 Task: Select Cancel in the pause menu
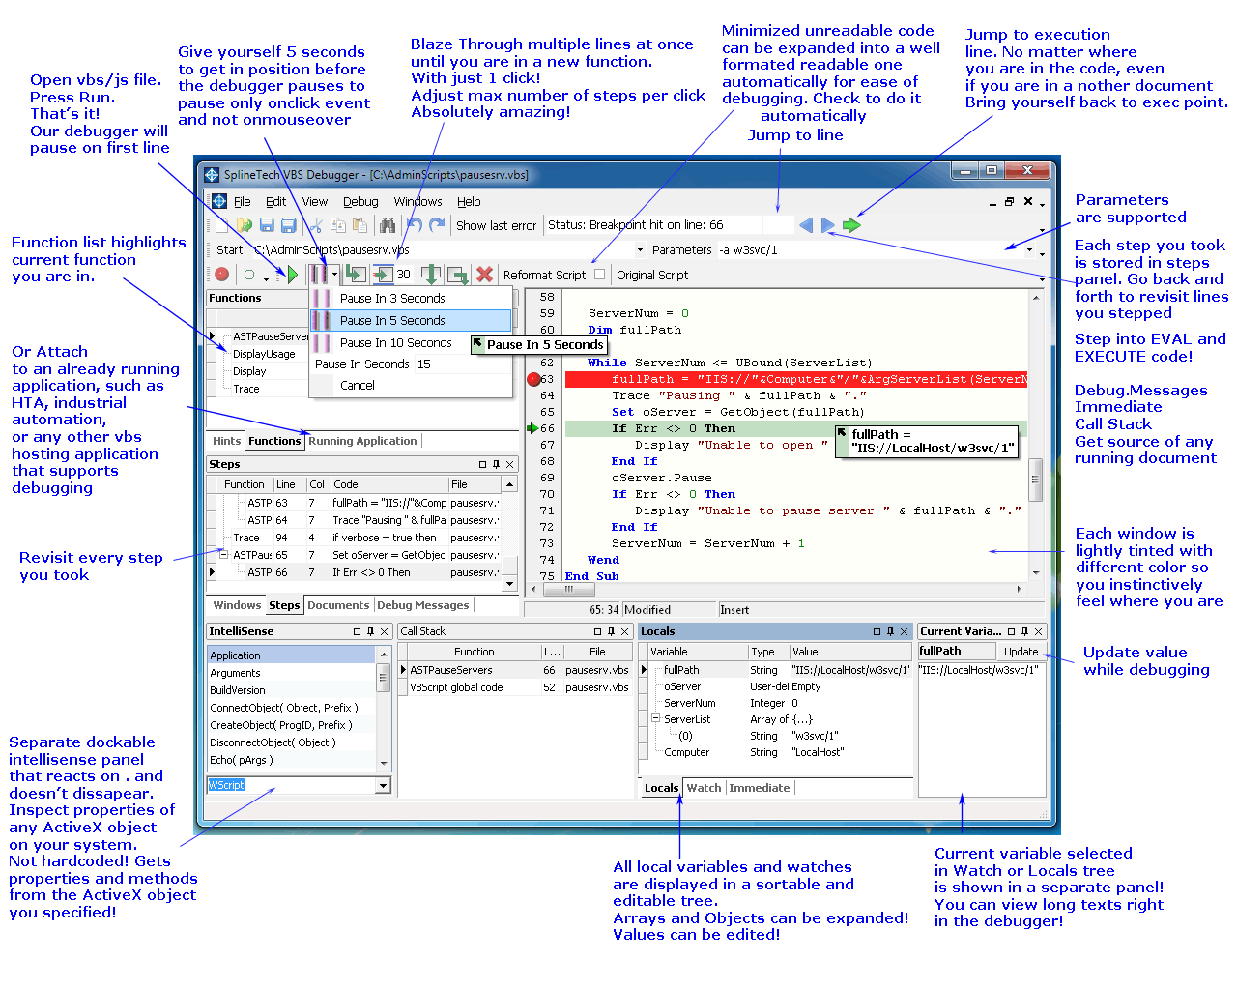(x=411, y=385)
